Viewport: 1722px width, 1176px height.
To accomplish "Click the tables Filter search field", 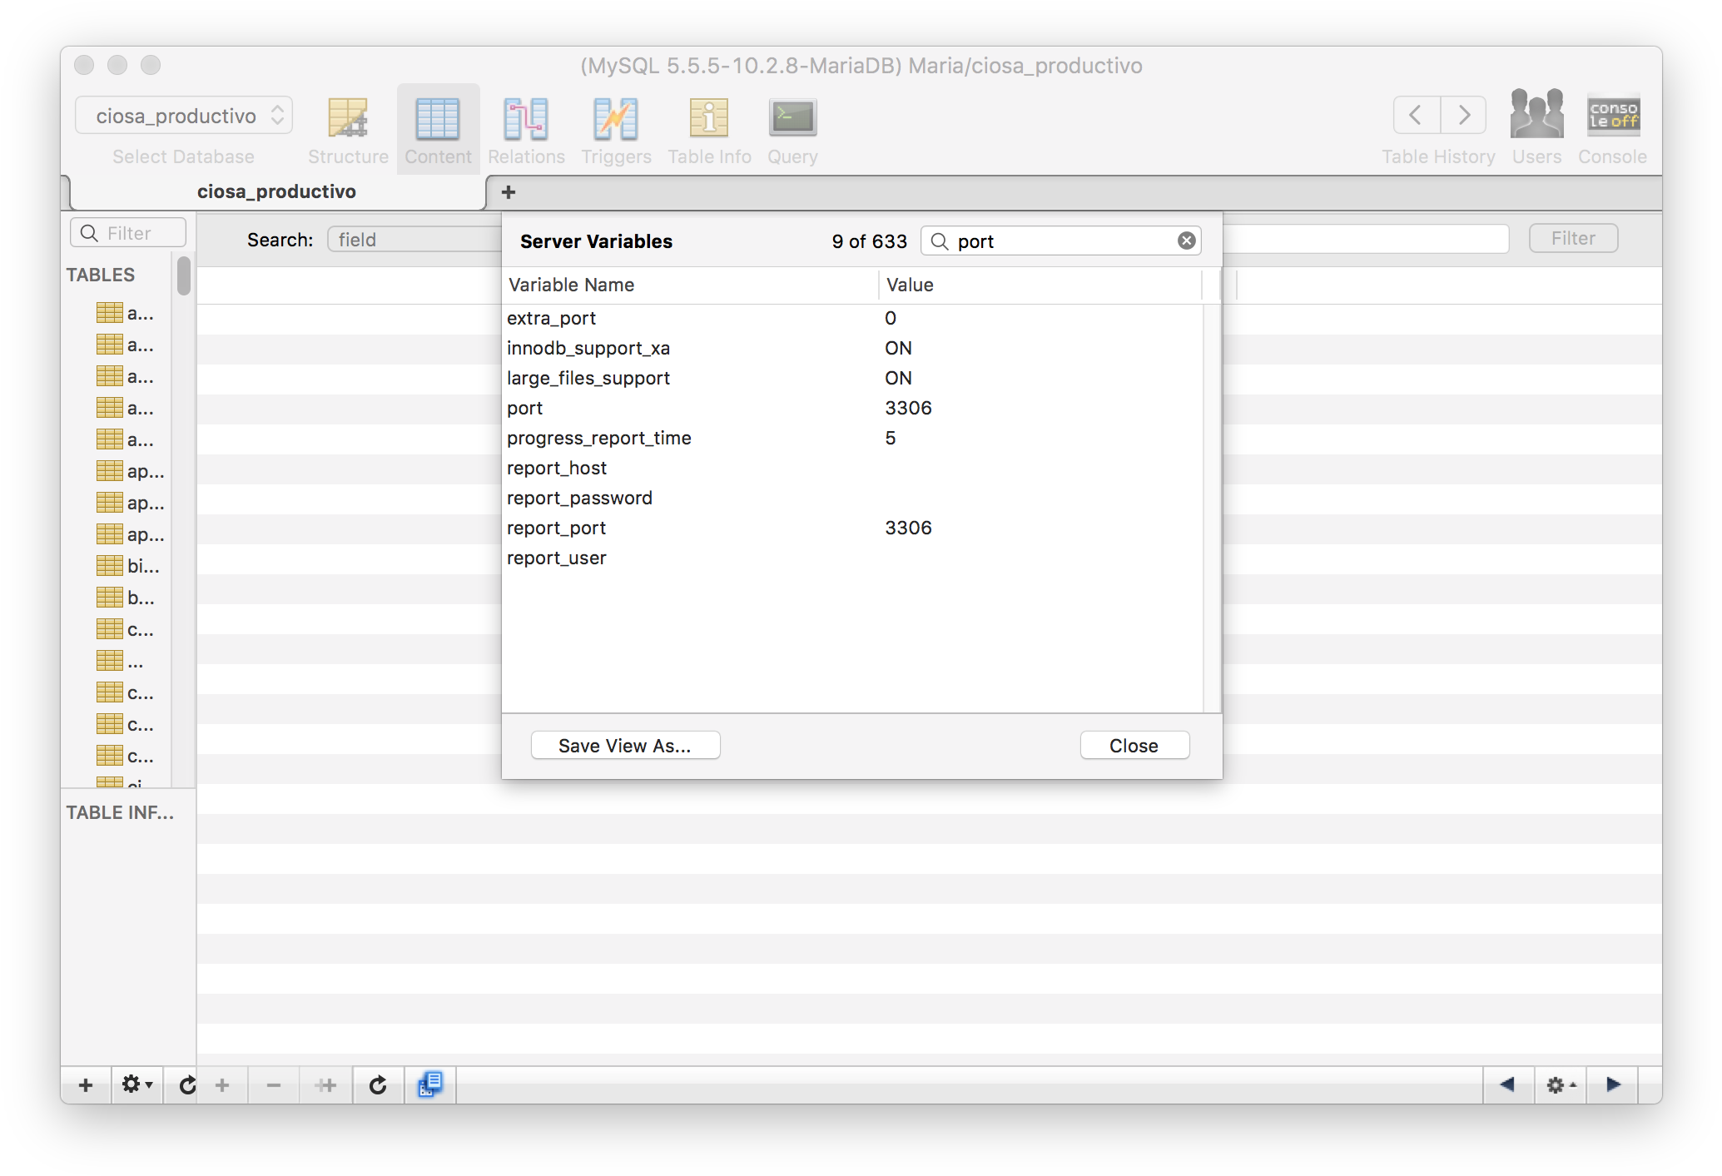I will point(129,233).
